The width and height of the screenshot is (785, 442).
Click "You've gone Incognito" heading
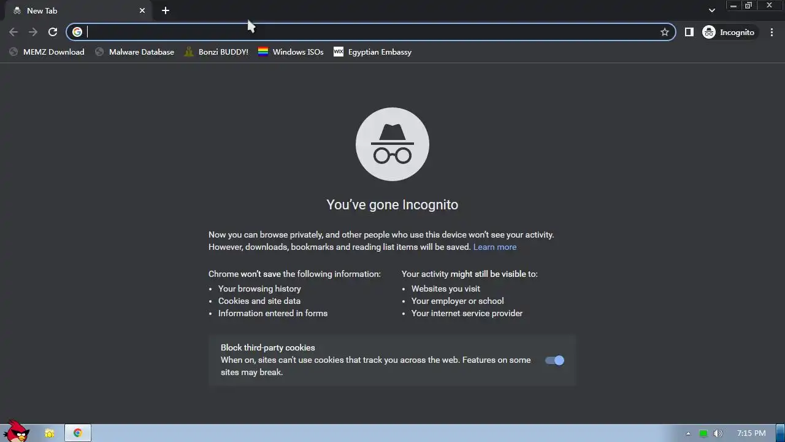pos(392,204)
